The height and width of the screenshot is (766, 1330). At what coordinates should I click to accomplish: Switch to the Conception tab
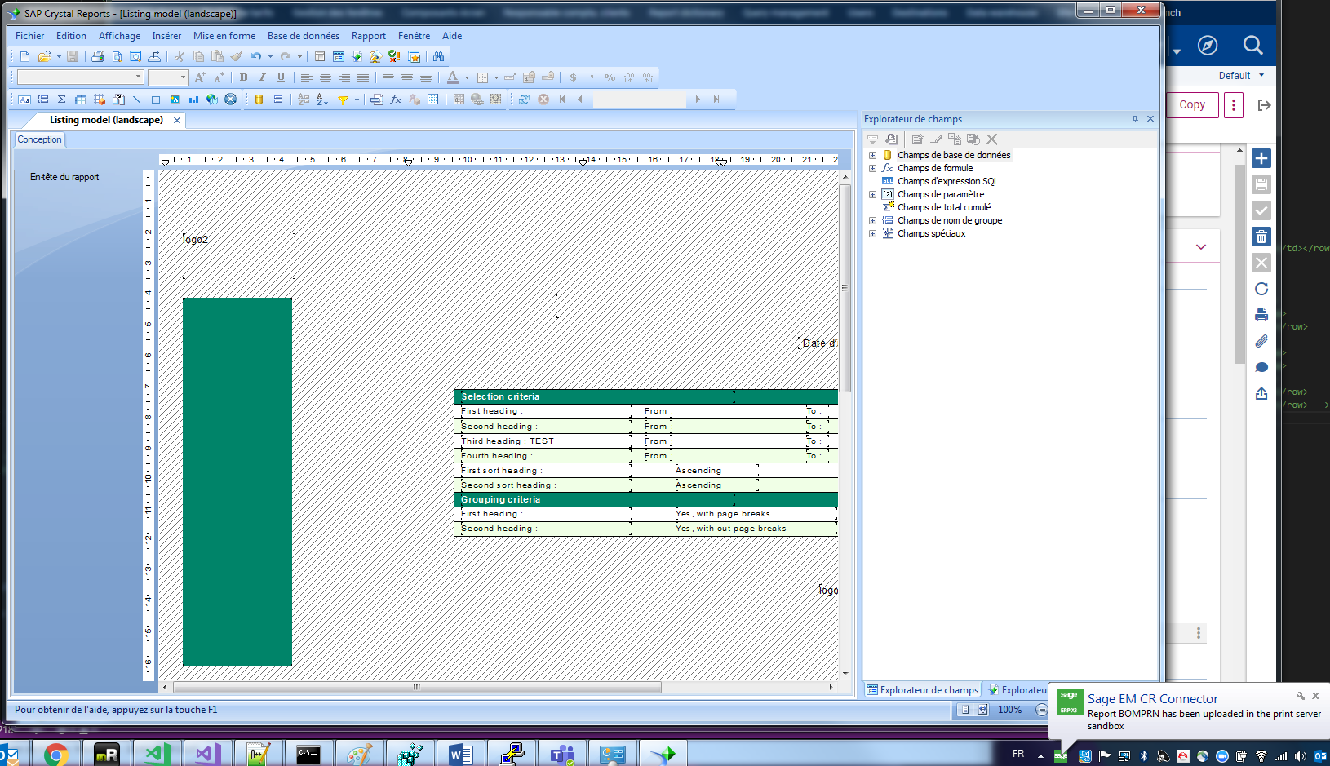click(x=38, y=139)
